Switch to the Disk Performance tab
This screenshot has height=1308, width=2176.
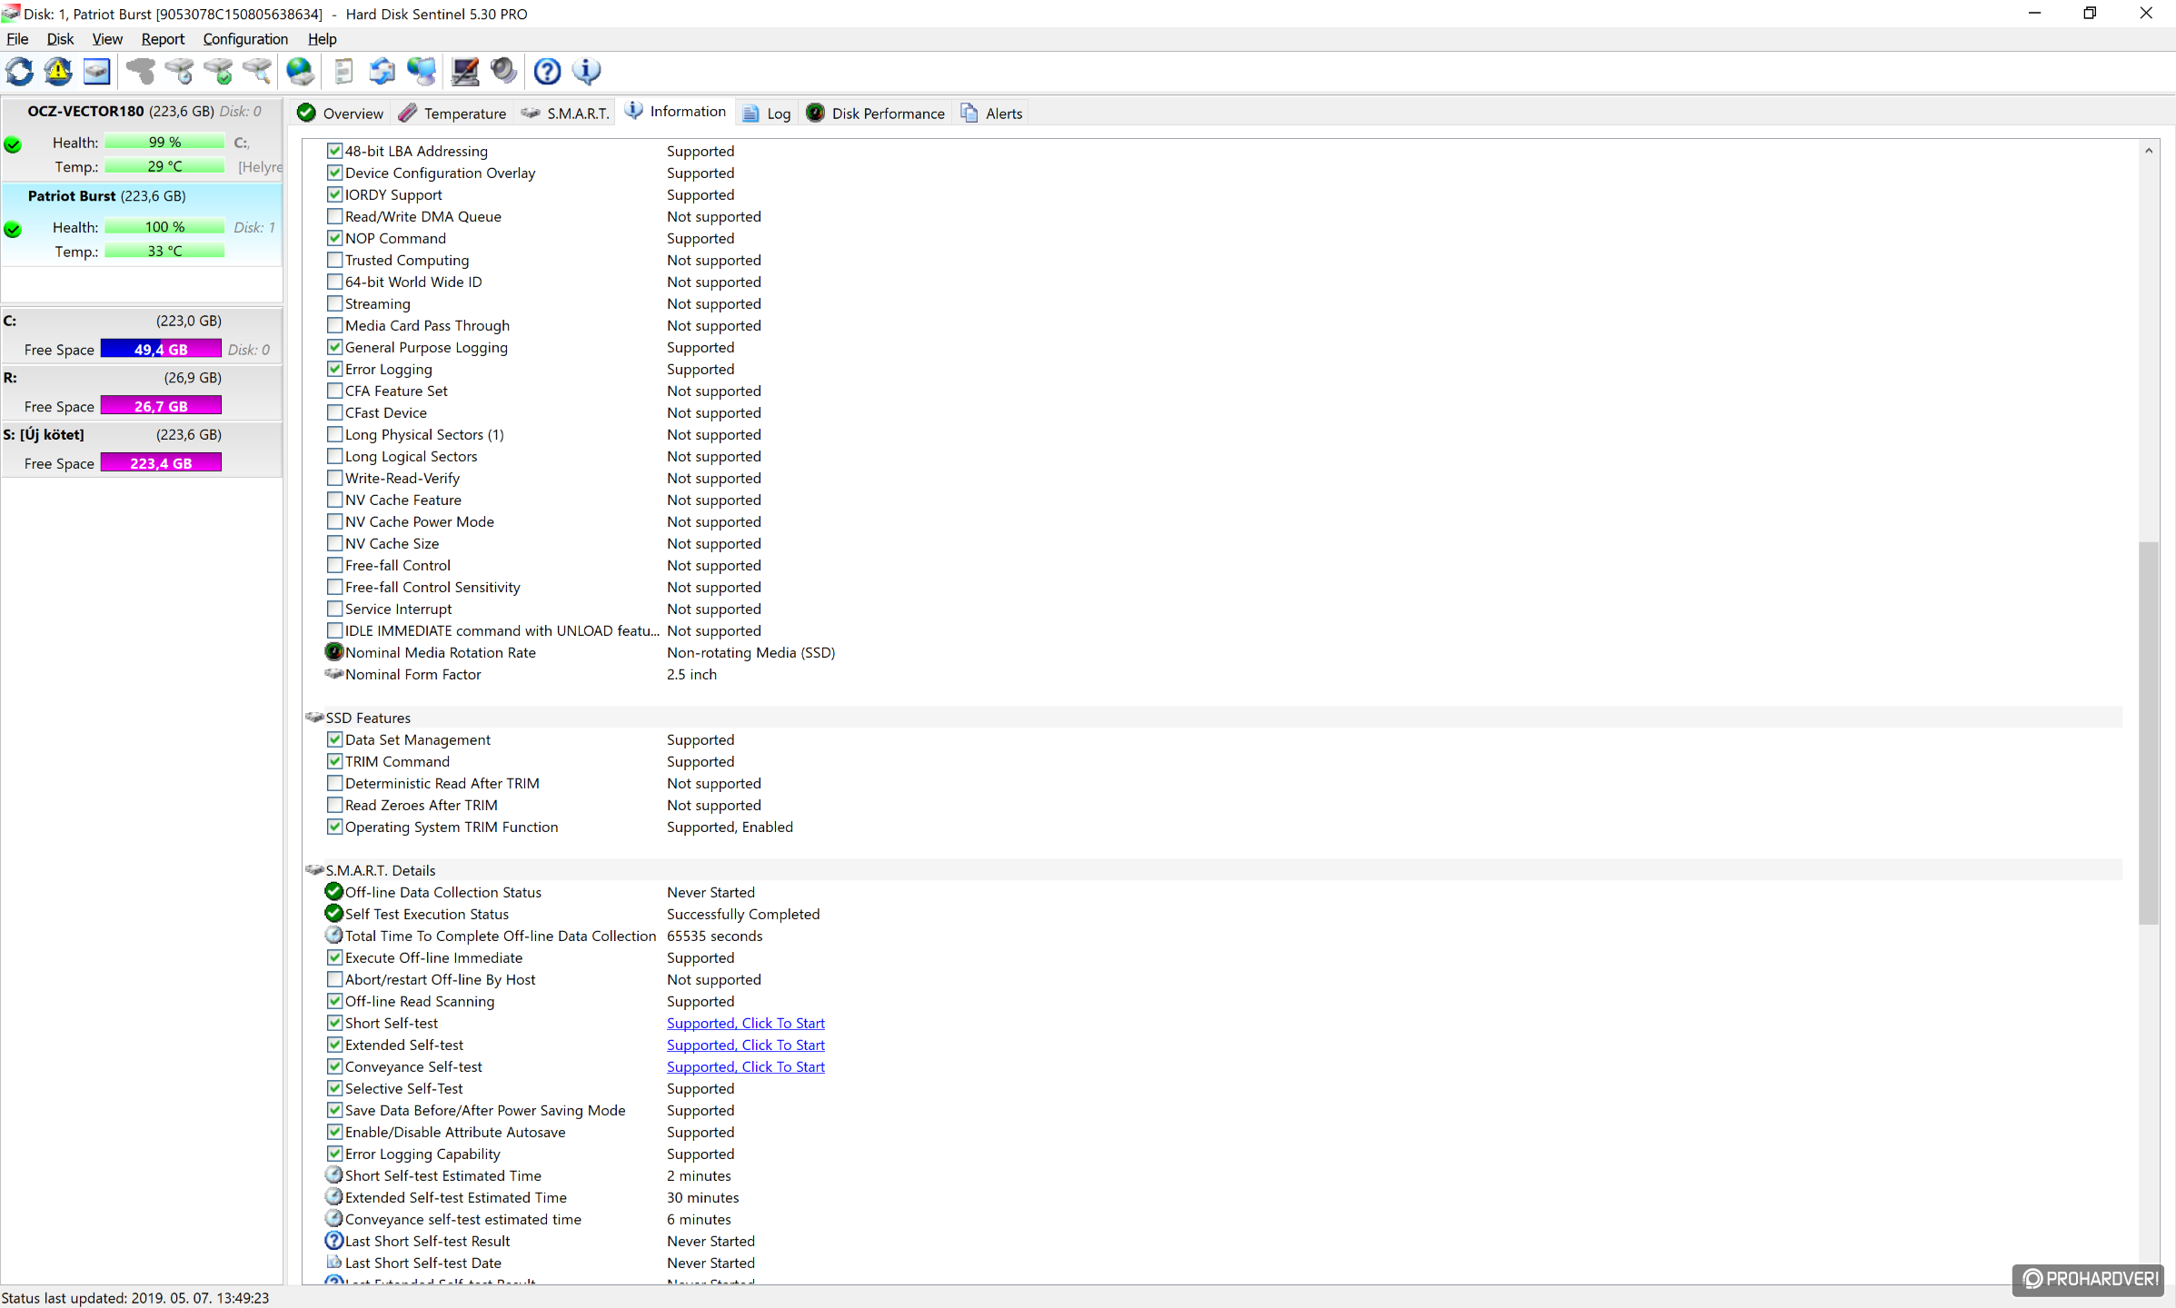tap(876, 113)
